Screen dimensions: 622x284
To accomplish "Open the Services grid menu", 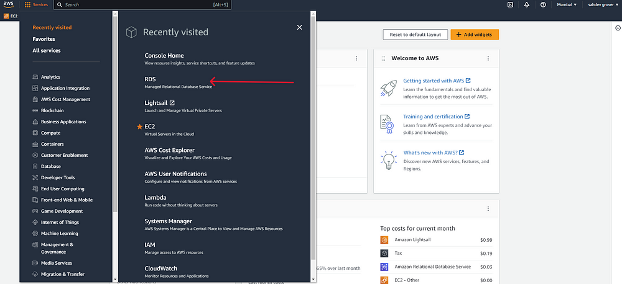I will tap(36, 5).
